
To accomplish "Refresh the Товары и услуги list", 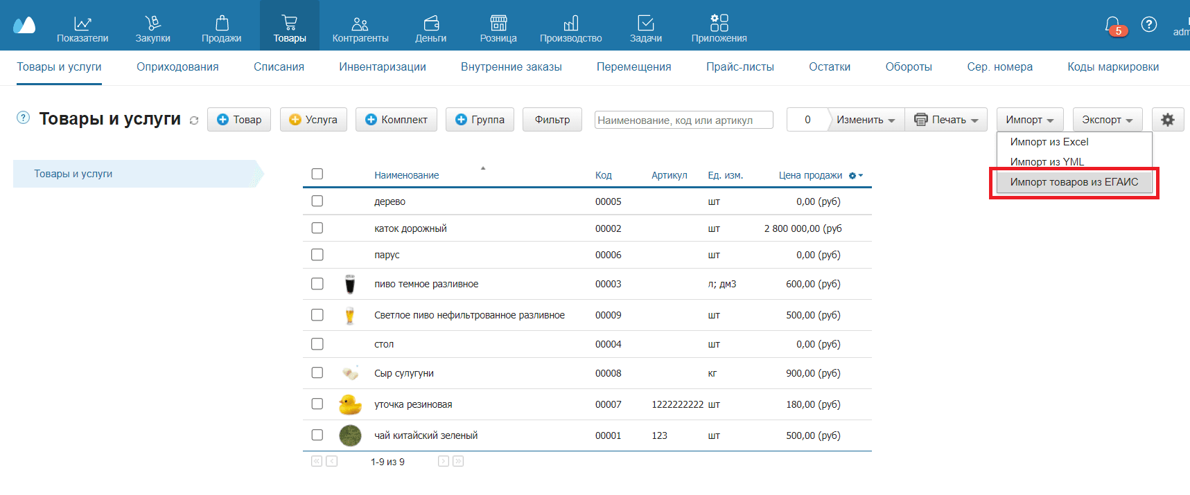I will [x=194, y=120].
